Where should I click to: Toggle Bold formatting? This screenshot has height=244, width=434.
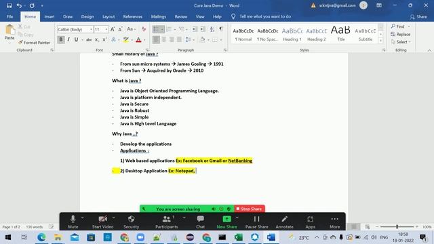[61, 40]
